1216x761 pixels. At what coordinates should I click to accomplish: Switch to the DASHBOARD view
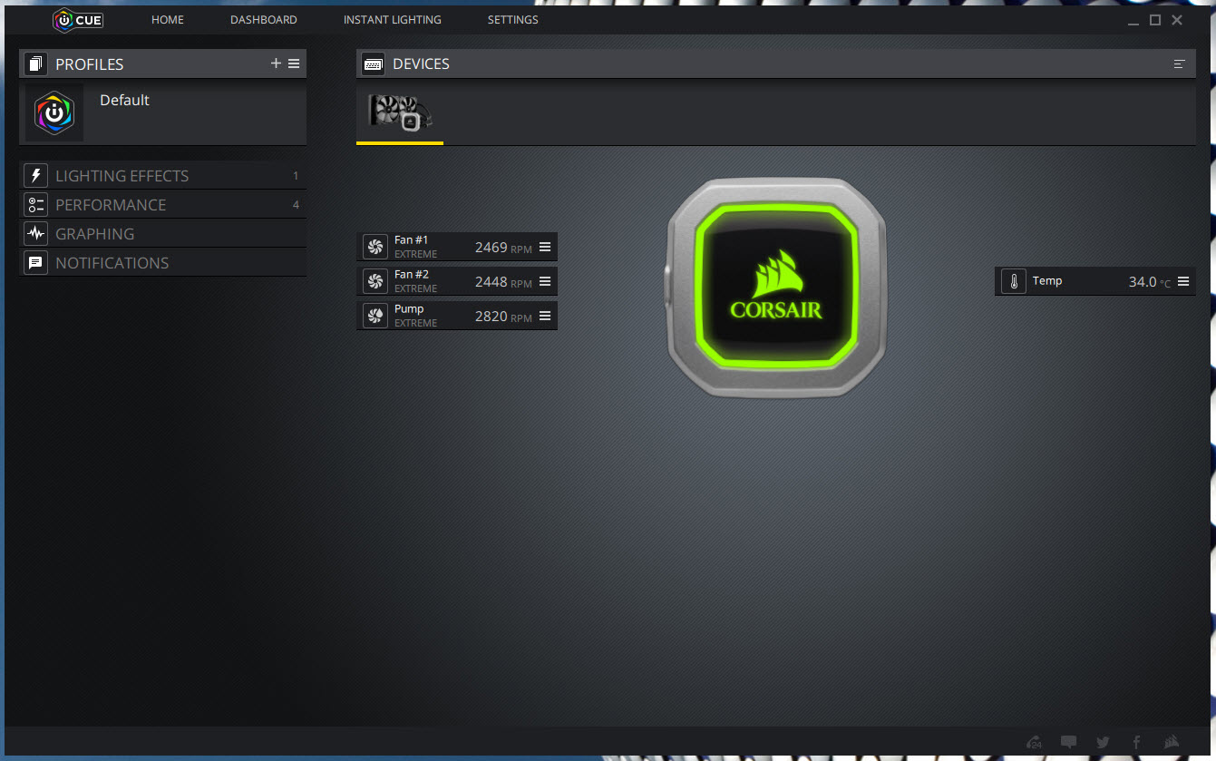click(263, 20)
